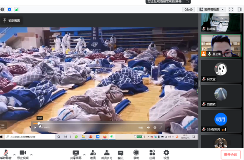Open 设置 settings
This screenshot has width=244, height=160.
[x=166, y=155]
